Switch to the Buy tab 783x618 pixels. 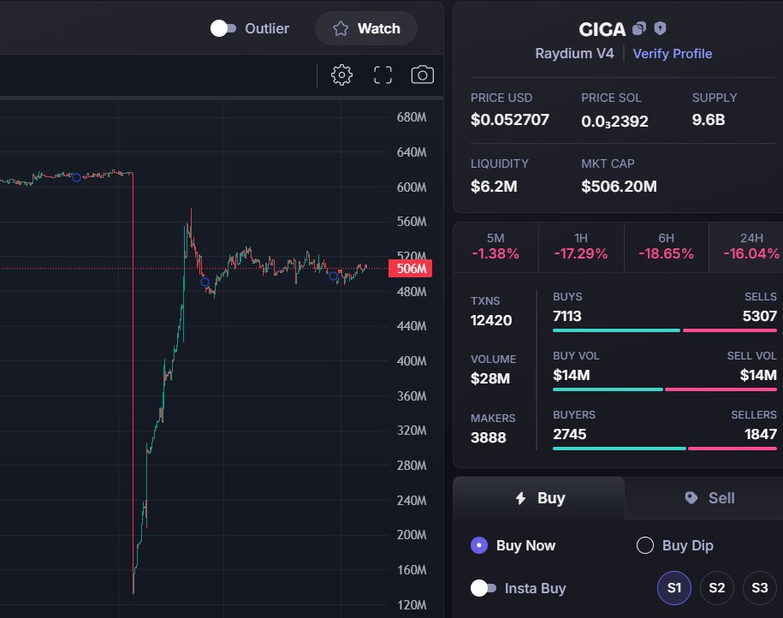(x=539, y=498)
